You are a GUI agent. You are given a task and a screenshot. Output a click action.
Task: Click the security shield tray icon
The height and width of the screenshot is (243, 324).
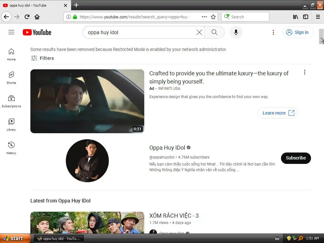pyautogui.click(x=289, y=238)
